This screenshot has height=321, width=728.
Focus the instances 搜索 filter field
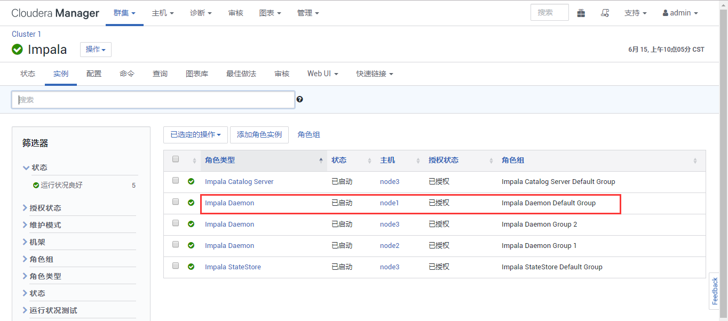153,100
